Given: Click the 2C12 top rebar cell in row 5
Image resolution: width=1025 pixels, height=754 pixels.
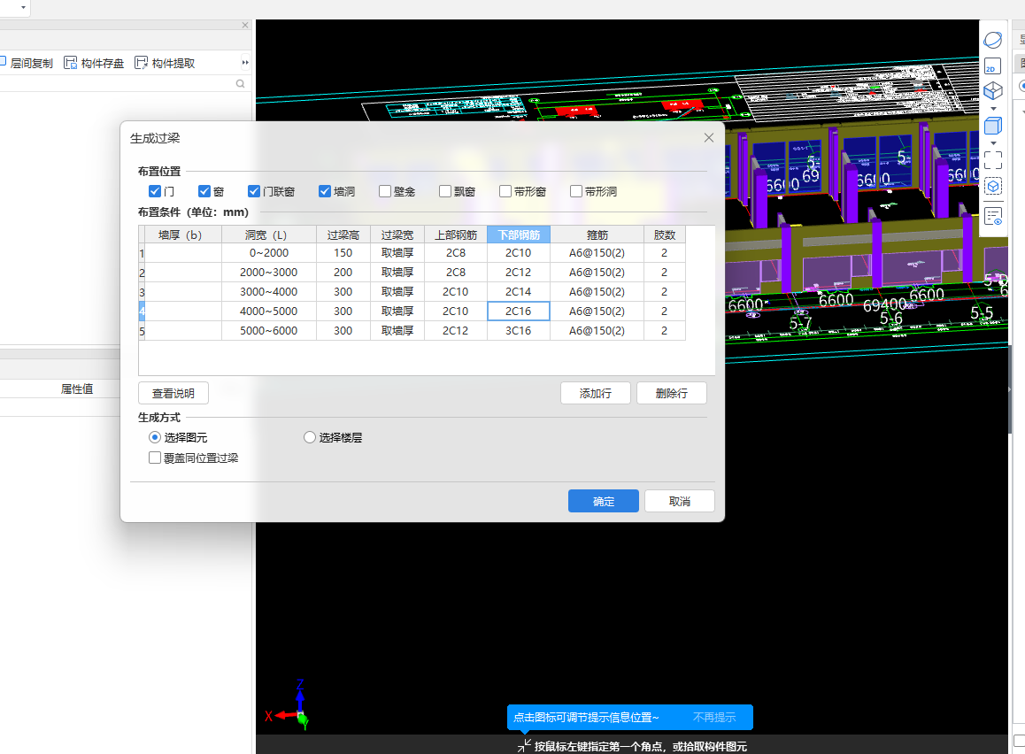Looking at the screenshot, I should pos(456,331).
